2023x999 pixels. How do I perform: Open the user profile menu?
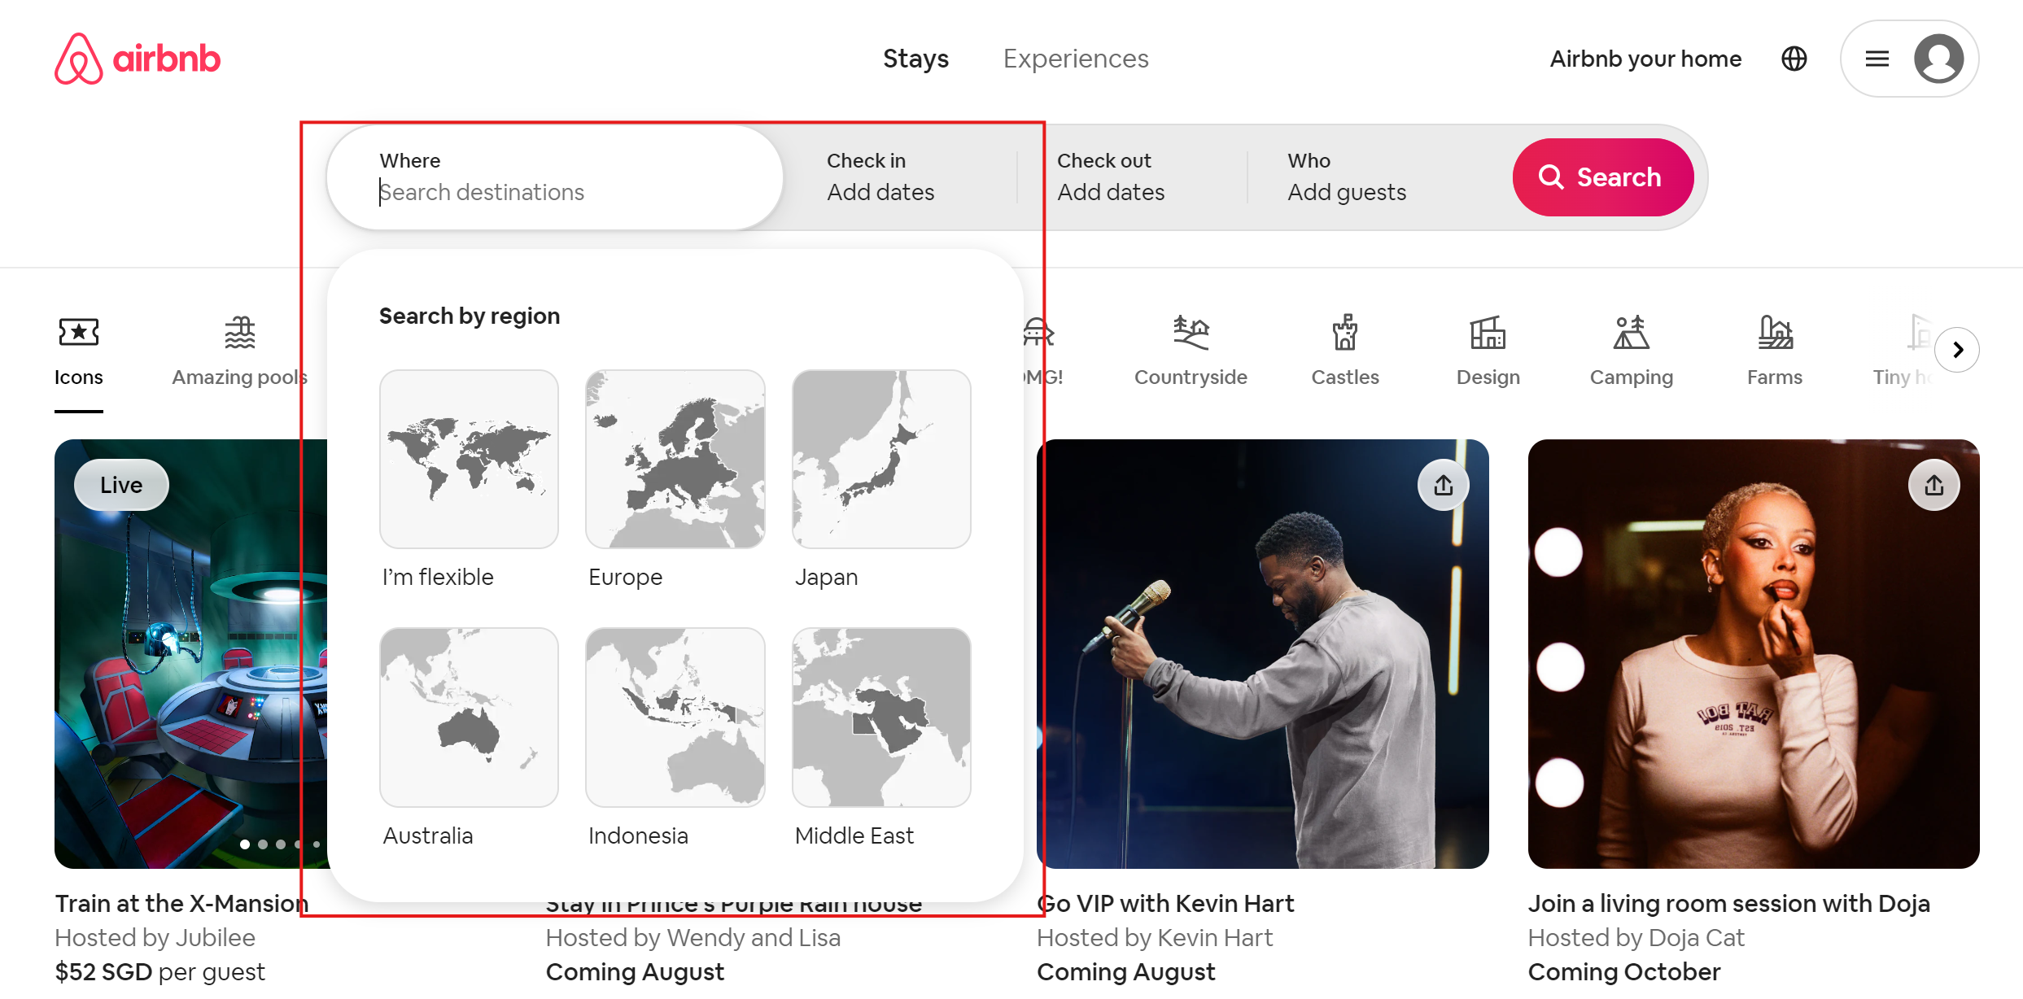click(1909, 59)
